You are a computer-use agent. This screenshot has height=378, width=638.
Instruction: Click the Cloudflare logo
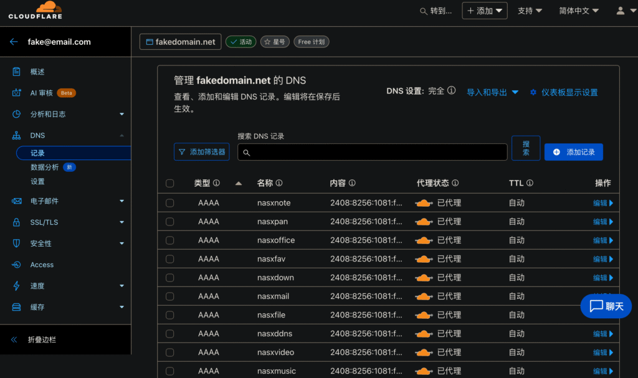point(35,11)
